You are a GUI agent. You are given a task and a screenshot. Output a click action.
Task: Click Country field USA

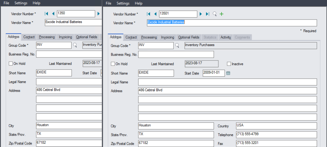pyautogui.click(x=276, y=126)
